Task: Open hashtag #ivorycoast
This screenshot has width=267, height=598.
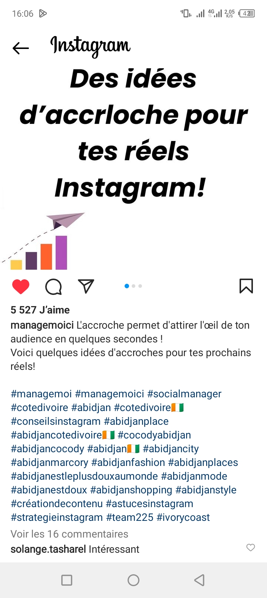Action: coord(183,517)
